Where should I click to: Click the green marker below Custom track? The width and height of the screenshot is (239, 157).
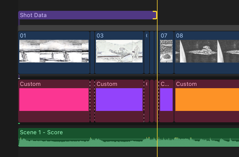[x=19, y=123]
